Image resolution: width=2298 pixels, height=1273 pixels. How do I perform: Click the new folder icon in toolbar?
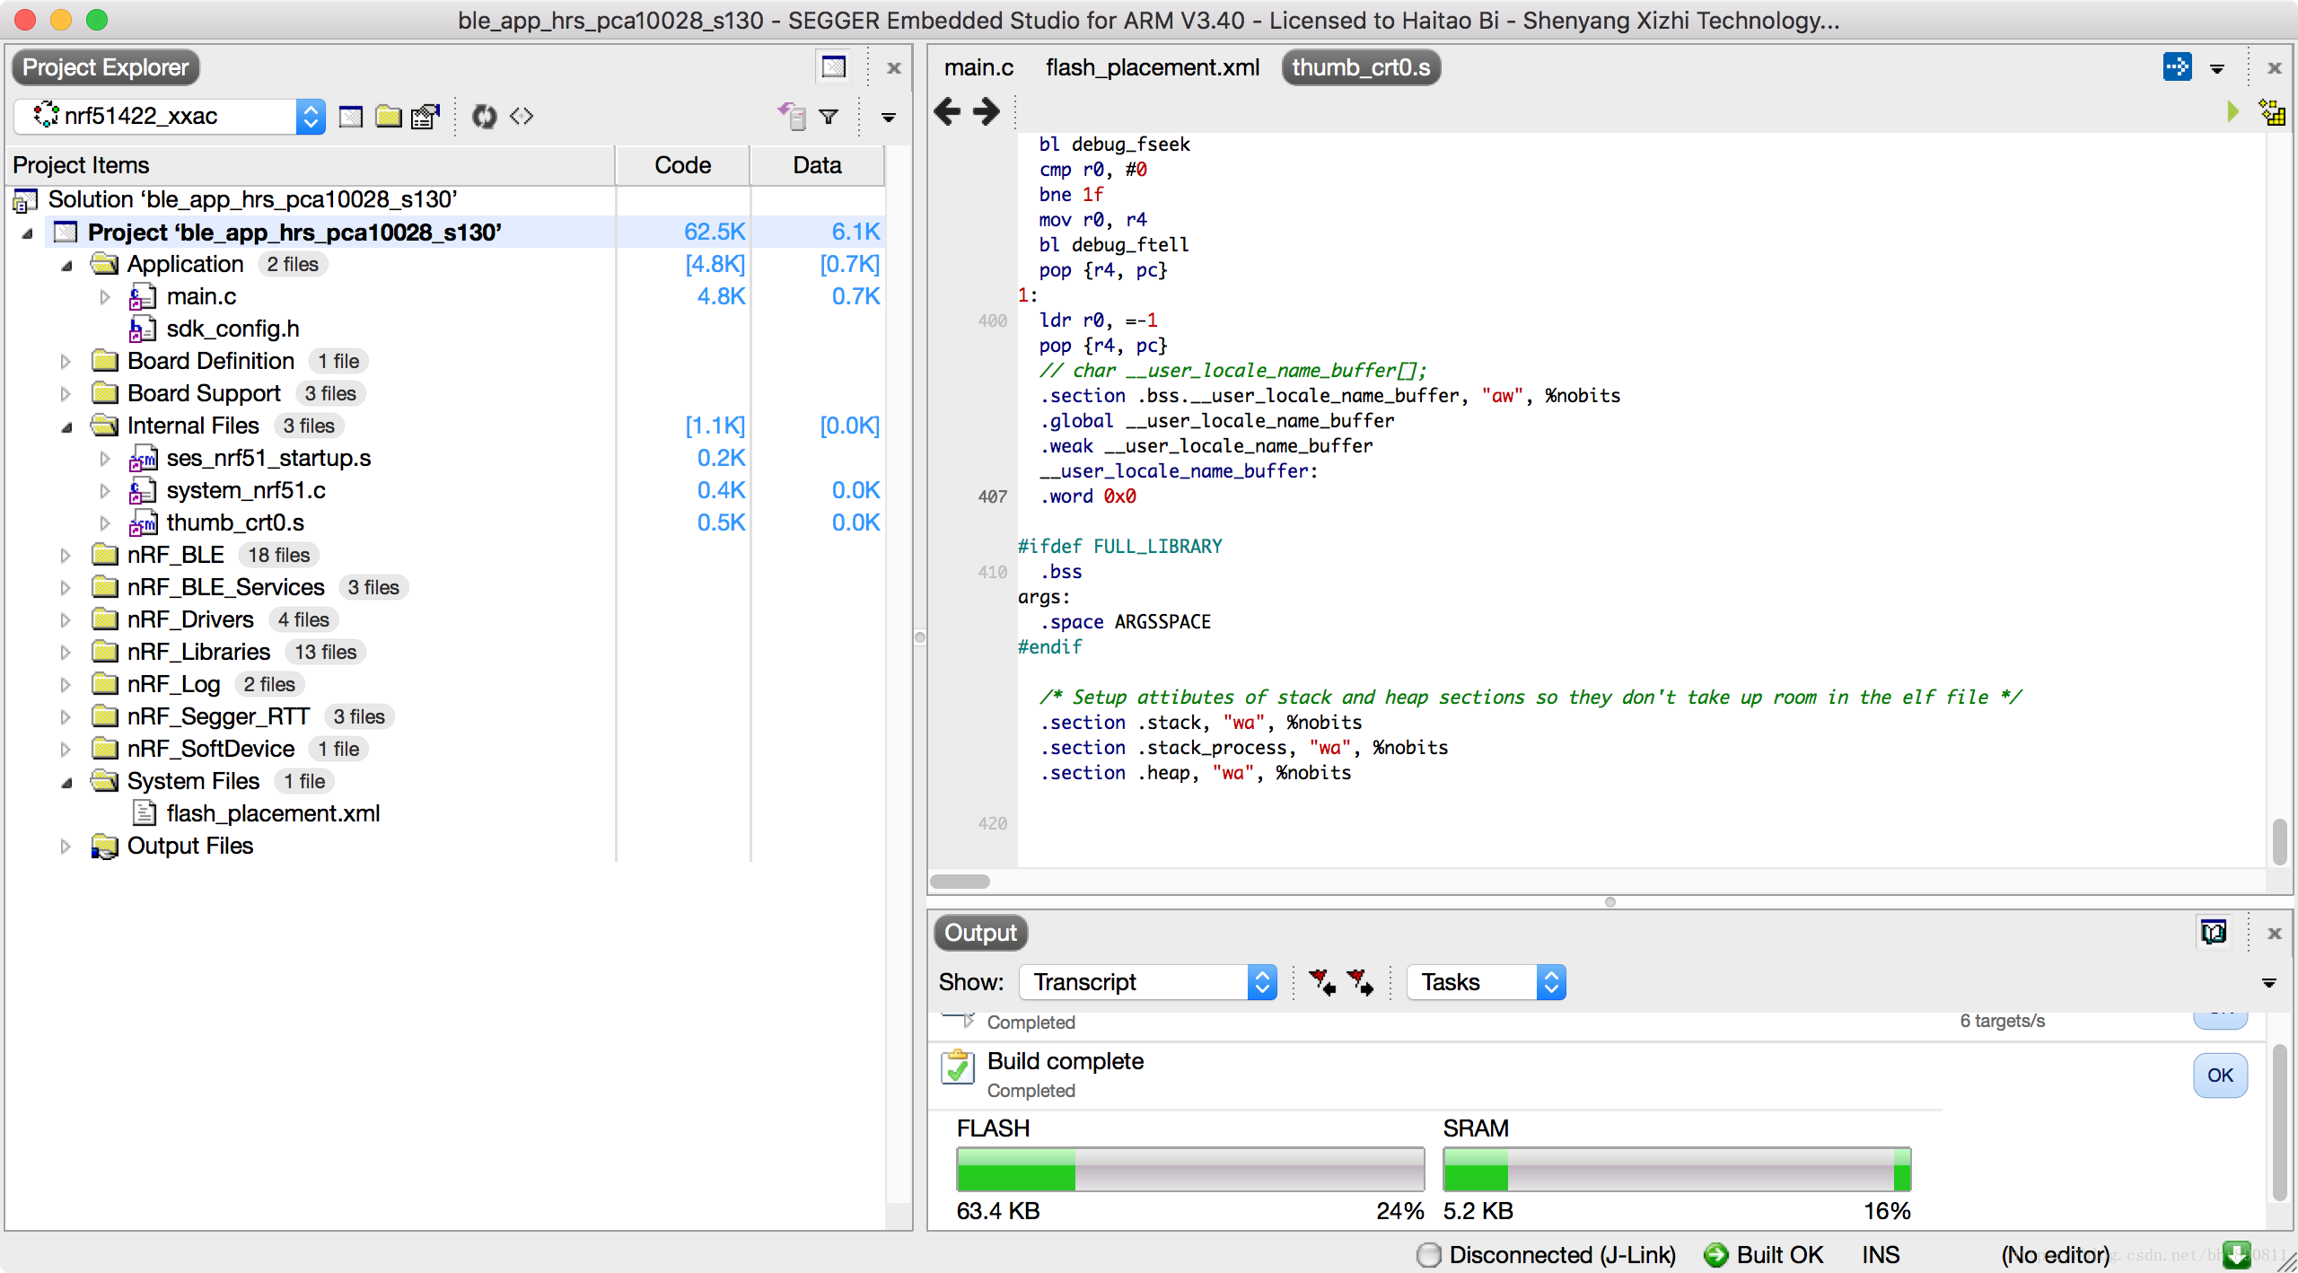388,117
